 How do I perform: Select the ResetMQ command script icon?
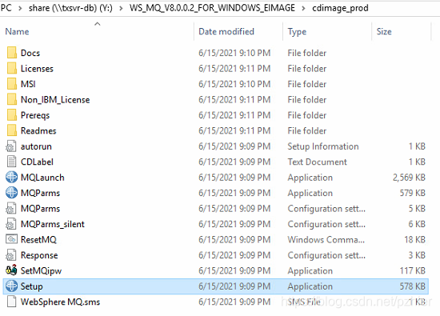(x=11, y=239)
